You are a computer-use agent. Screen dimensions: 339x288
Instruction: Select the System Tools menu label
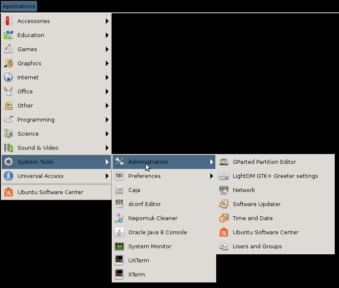pyautogui.click(x=35, y=162)
